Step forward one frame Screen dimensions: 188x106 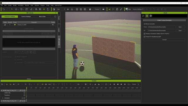click(121, 85)
